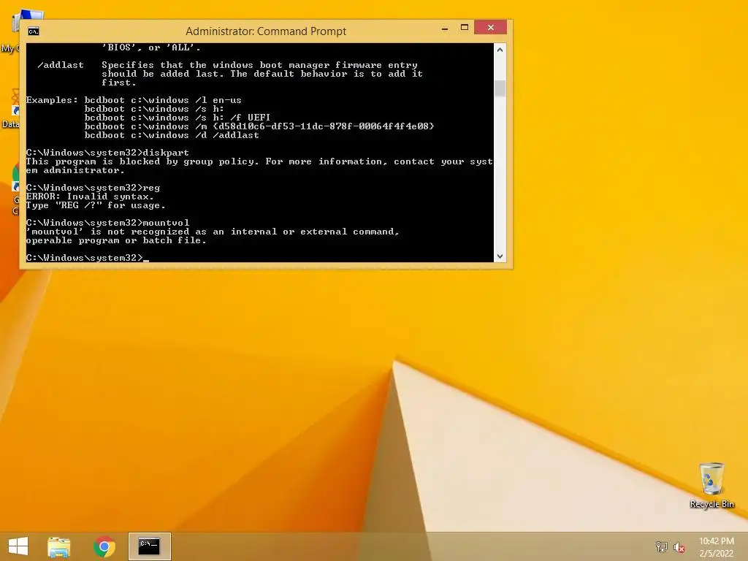Maximize the Command Prompt window
Image resolution: width=748 pixels, height=561 pixels.
point(464,28)
